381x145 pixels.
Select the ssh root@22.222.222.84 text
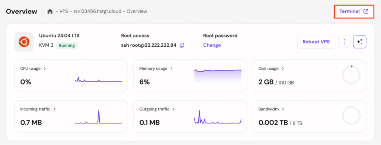point(149,45)
